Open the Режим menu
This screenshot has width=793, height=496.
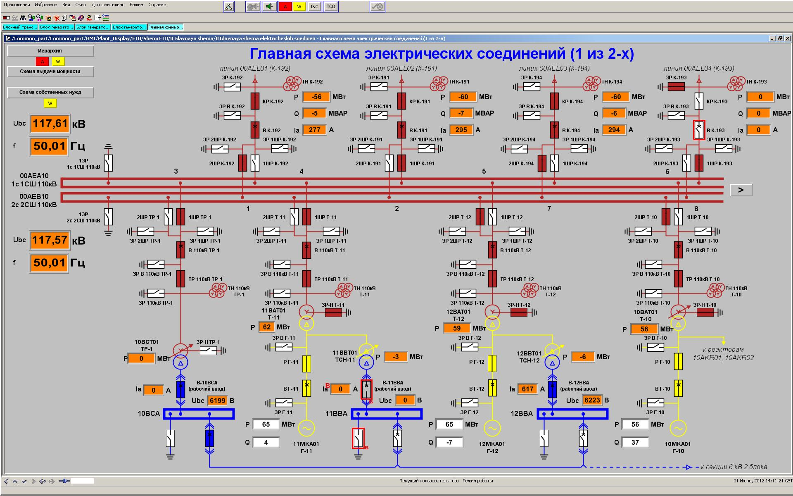(136, 5)
